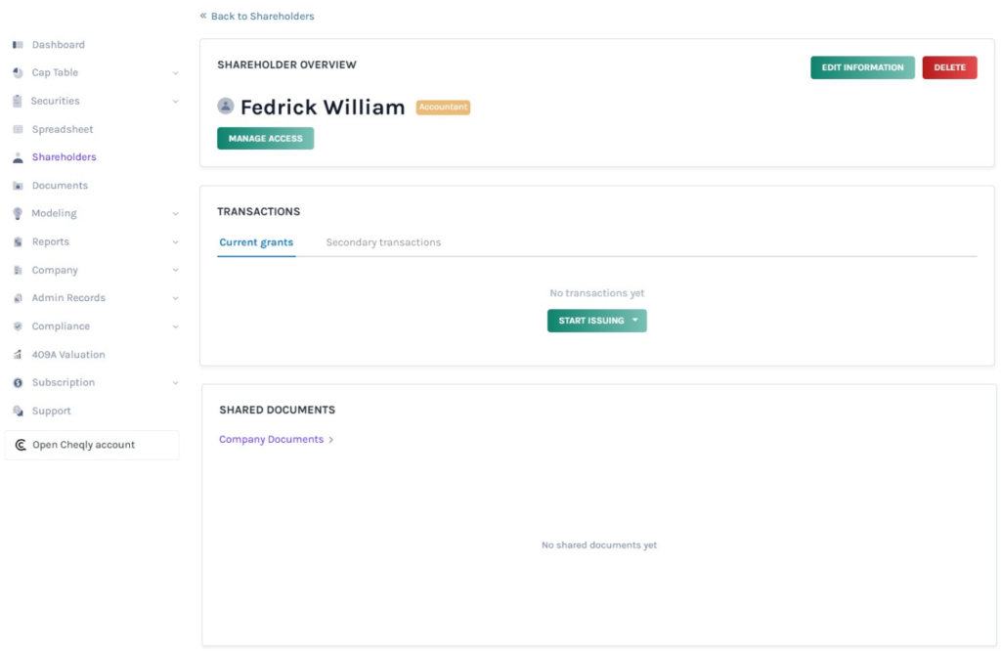Click the Compliance shield icon
This screenshot has width=1001, height=651.
pyautogui.click(x=18, y=326)
